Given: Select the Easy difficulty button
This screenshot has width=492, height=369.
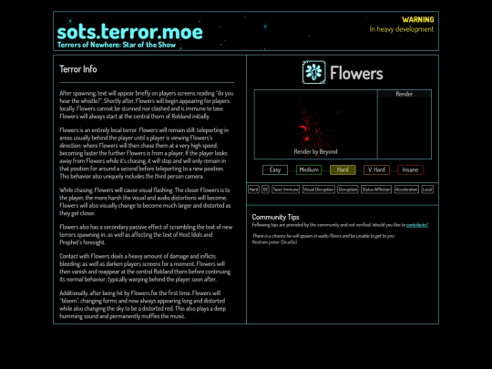Looking at the screenshot, I should click(275, 170).
